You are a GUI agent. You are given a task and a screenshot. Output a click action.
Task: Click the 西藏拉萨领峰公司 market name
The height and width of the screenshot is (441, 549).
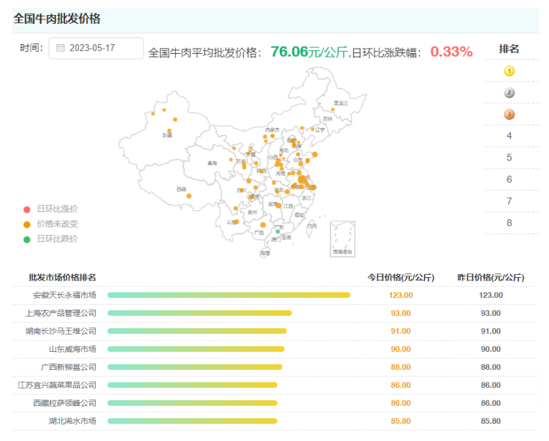pos(65,403)
